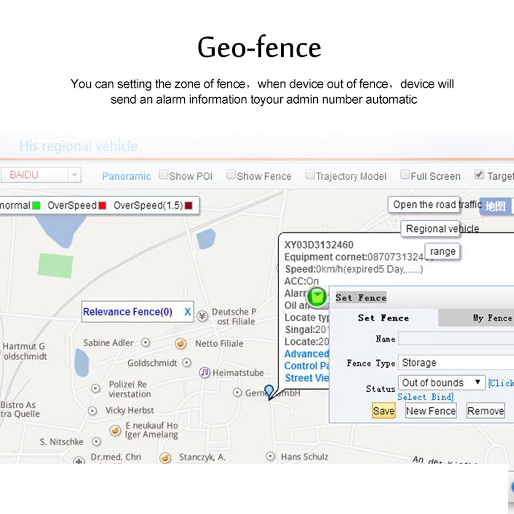Click the S. Nitschke POI marker
This screenshot has width=514, height=514.
[96, 442]
